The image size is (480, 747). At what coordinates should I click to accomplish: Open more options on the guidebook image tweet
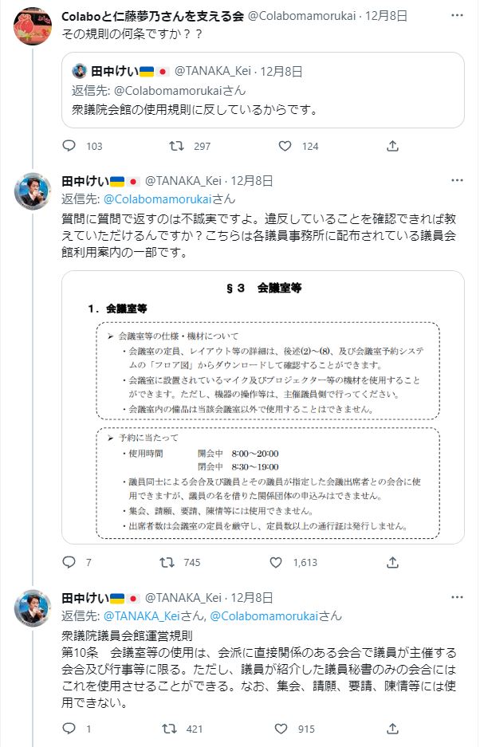coord(456,181)
